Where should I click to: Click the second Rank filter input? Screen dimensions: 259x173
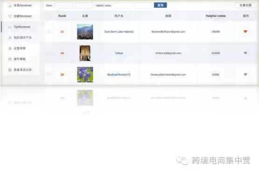[84, 6]
